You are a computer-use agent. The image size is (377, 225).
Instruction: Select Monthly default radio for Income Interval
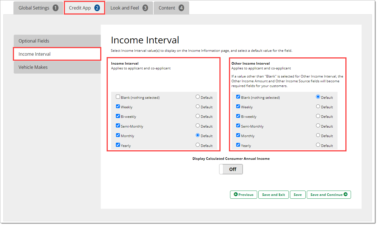click(x=198, y=135)
